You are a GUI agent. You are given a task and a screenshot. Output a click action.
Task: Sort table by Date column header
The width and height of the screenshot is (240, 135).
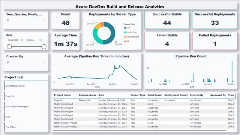tap(101, 95)
